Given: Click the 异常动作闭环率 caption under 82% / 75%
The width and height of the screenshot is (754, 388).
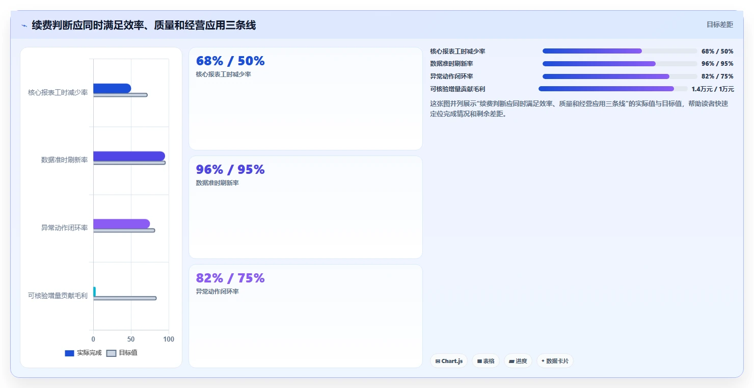Looking at the screenshot, I should tap(218, 292).
